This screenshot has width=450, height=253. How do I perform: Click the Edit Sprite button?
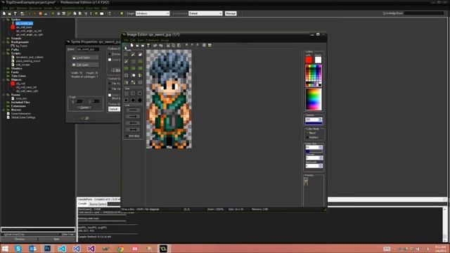[85, 65]
